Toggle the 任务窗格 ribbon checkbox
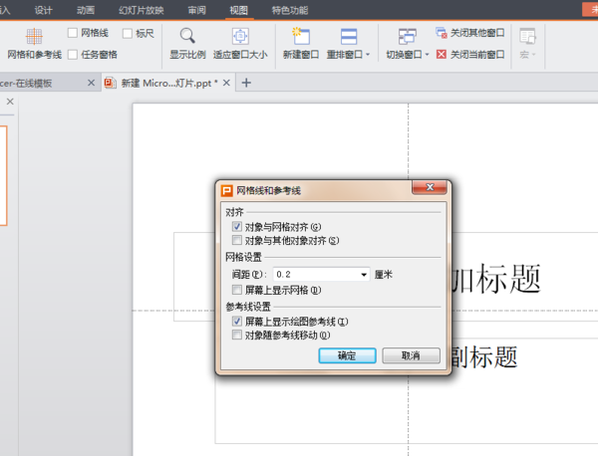This screenshot has width=598, height=456. coord(73,55)
